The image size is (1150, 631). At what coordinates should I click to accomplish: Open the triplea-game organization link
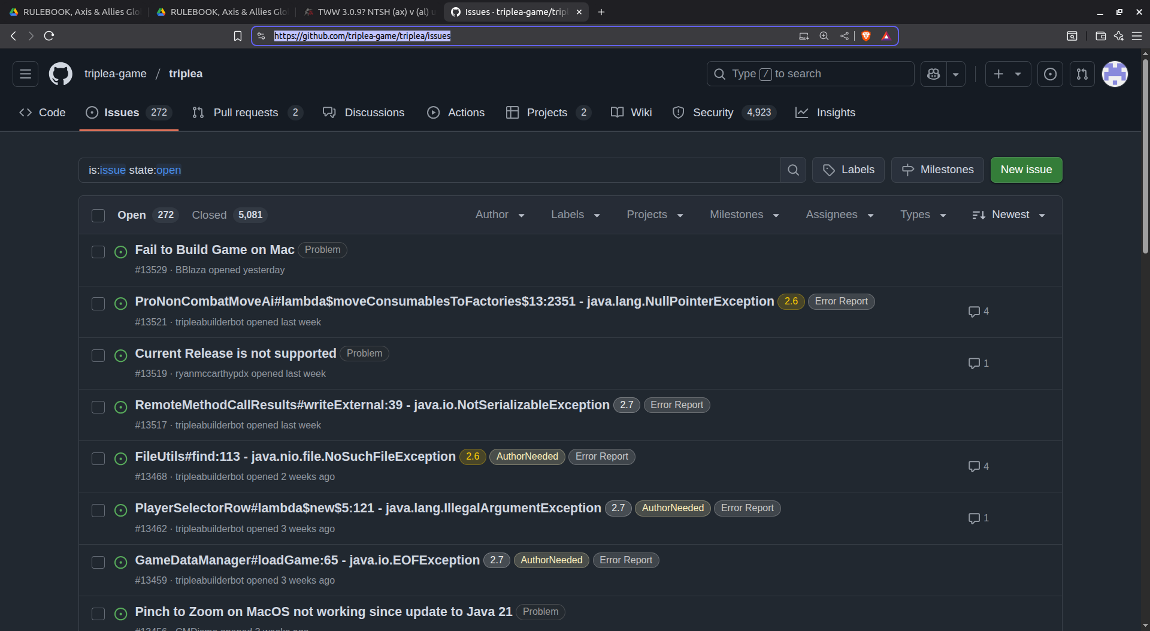coord(115,74)
